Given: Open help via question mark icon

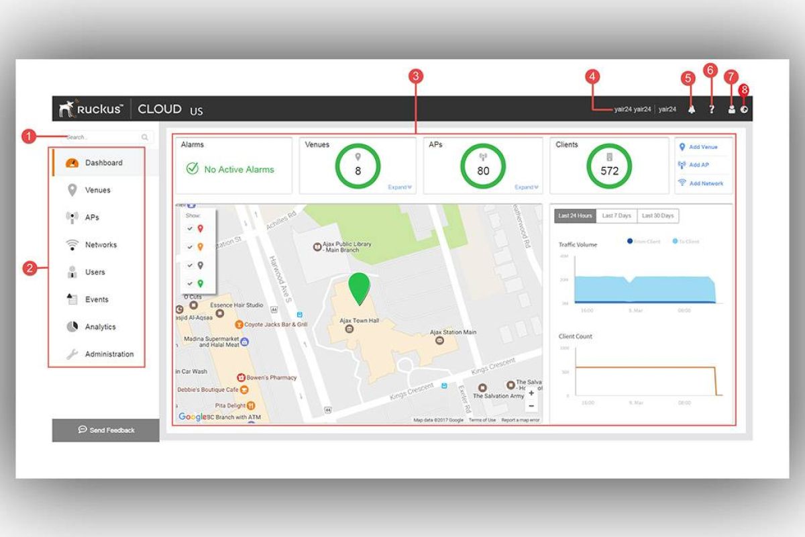Looking at the screenshot, I should (x=712, y=109).
